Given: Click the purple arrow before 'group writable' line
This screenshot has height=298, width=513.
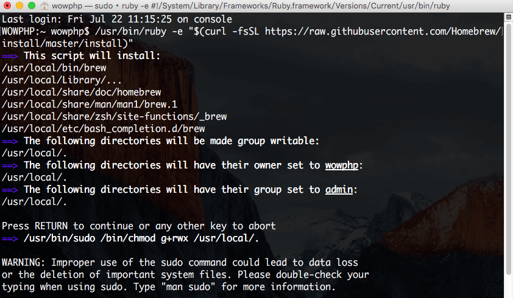Looking at the screenshot, I should click(10, 142).
